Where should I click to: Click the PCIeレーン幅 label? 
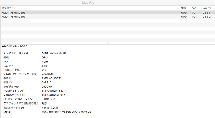pyautogui.click(x=12, y=70)
